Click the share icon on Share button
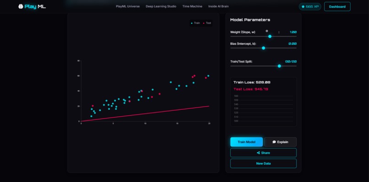 pyautogui.click(x=258, y=153)
